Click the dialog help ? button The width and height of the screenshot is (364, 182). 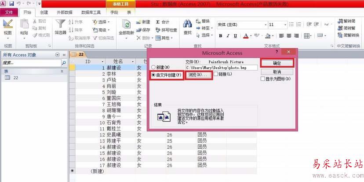point(277,52)
